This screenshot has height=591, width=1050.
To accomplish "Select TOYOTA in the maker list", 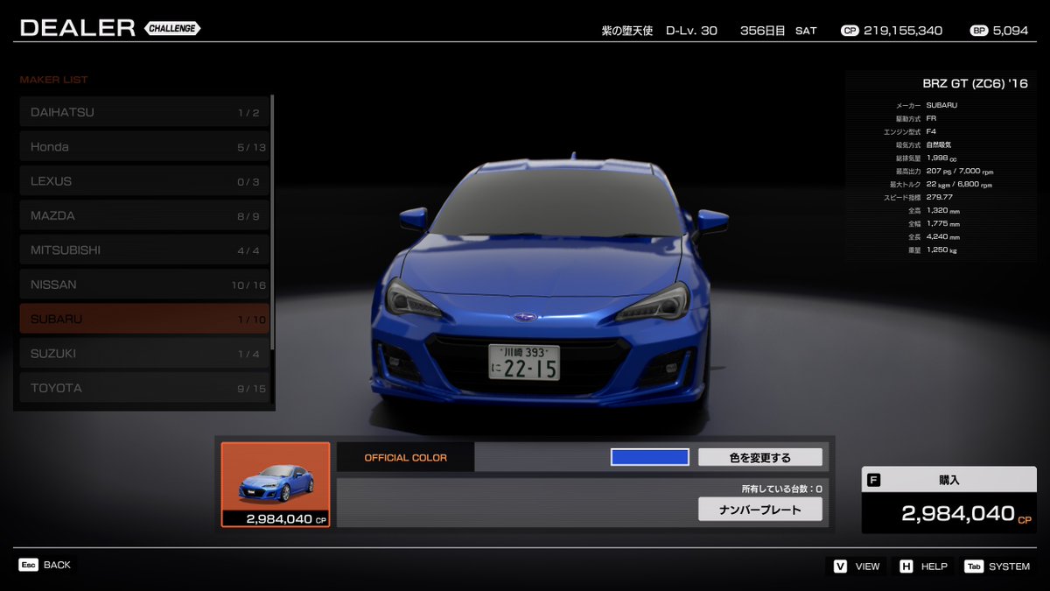I will (144, 387).
